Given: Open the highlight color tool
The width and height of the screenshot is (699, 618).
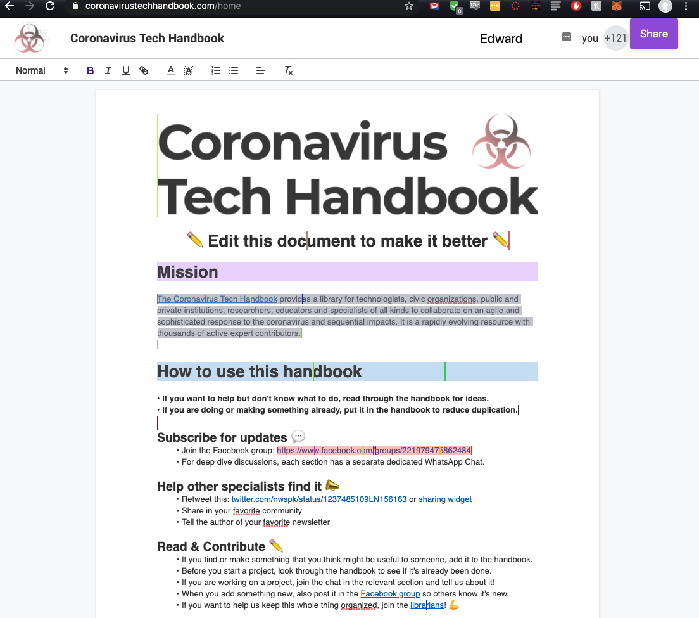Looking at the screenshot, I should click(x=189, y=70).
